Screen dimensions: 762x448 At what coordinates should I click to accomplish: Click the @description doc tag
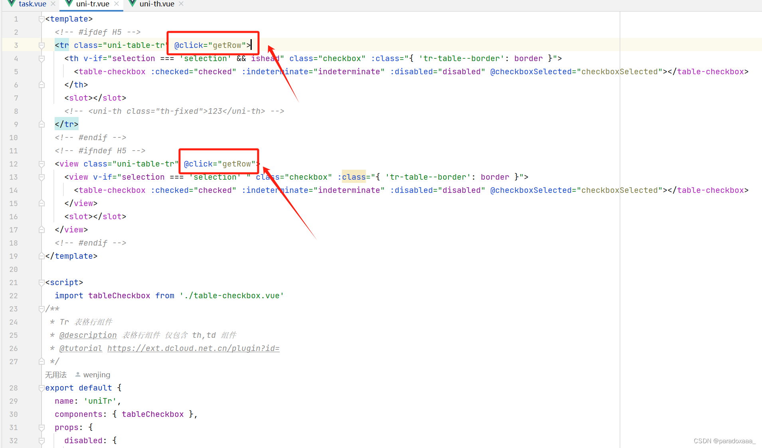click(88, 335)
